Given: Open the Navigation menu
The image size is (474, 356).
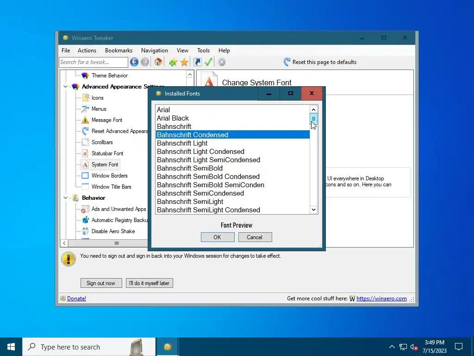Looking at the screenshot, I should (x=155, y=51).
